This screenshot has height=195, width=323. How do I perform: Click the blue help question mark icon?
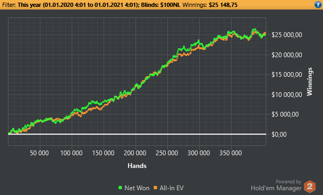point(318,5)
